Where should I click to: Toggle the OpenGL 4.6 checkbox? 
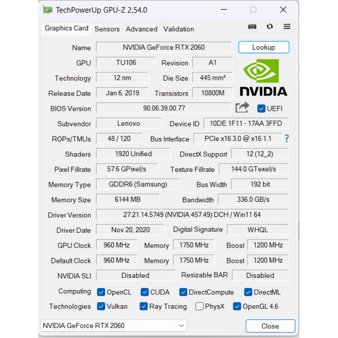(x=237, y=306)
